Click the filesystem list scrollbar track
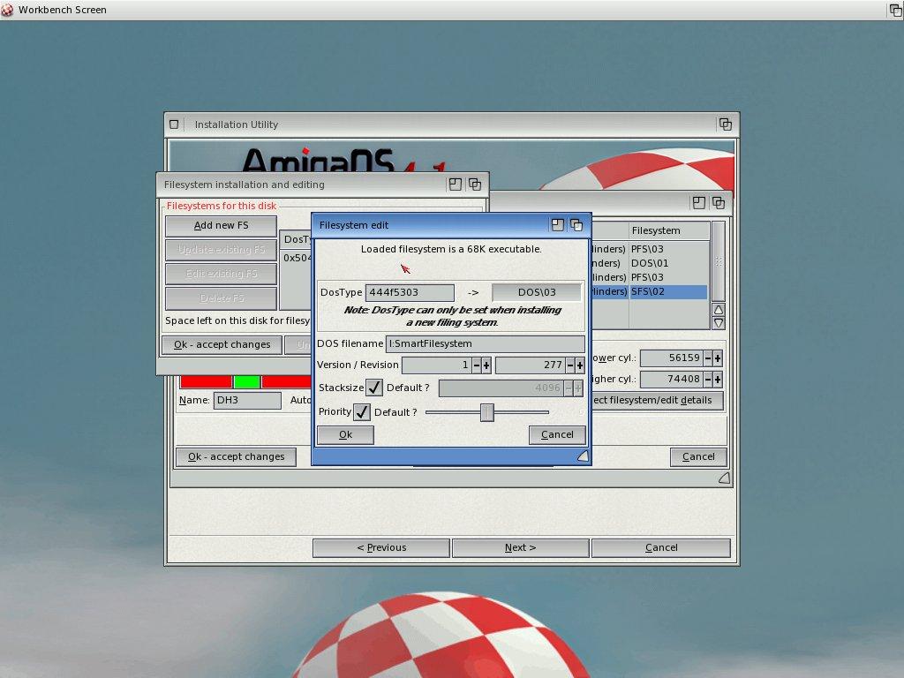 click(x=719, y=261)
